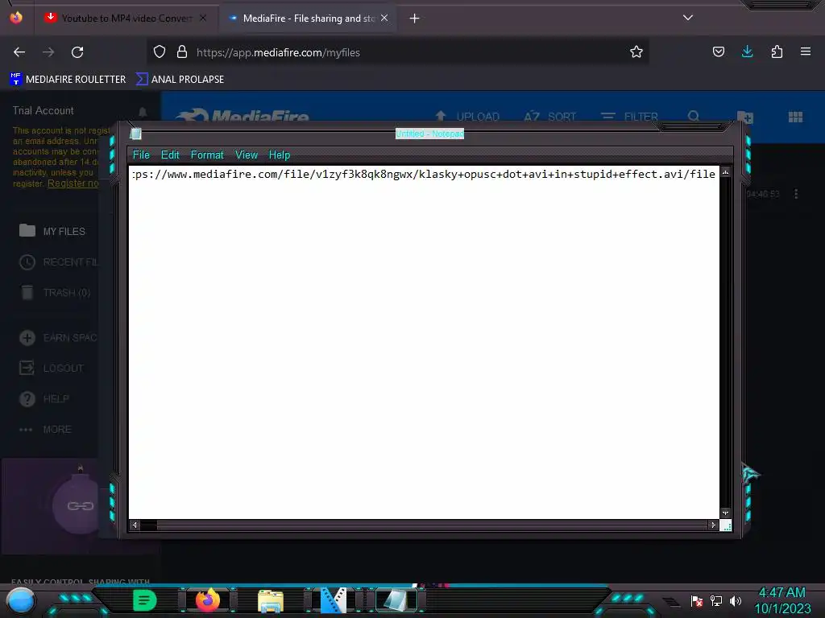Open the Firefox application hamburger menu
The image size is (825, 618).
(806, 52)
